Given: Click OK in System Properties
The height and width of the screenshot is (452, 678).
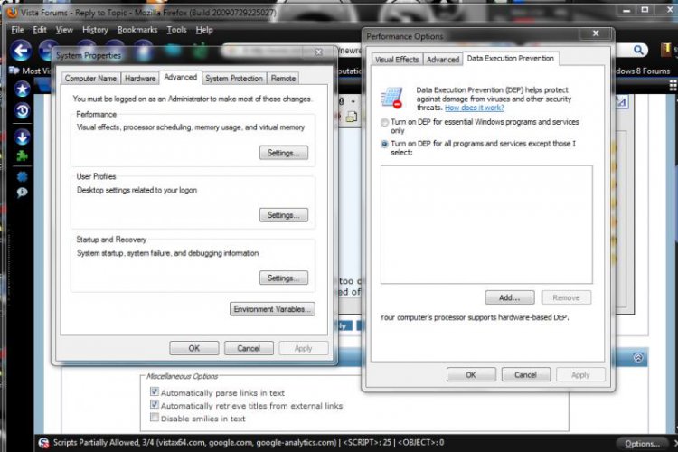Looking at the screenshot, I should pos(194,348).
